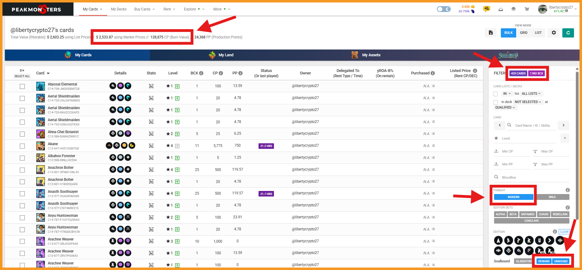
Task: Search cards with magnifier icon
Action: (x=509, y=125)
